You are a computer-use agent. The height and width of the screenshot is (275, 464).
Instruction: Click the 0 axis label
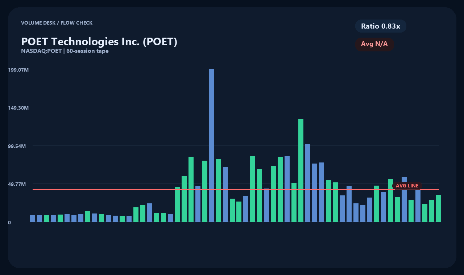(10, 223)
